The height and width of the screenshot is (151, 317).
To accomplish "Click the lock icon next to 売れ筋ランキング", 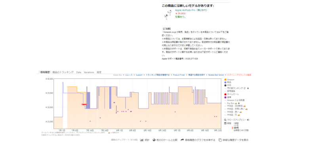I will pos(248,88).
